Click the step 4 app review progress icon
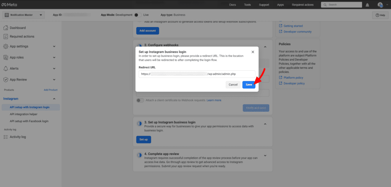Image resolution: width=391 pixels, height=187 pixels. [x=139, y=155]
